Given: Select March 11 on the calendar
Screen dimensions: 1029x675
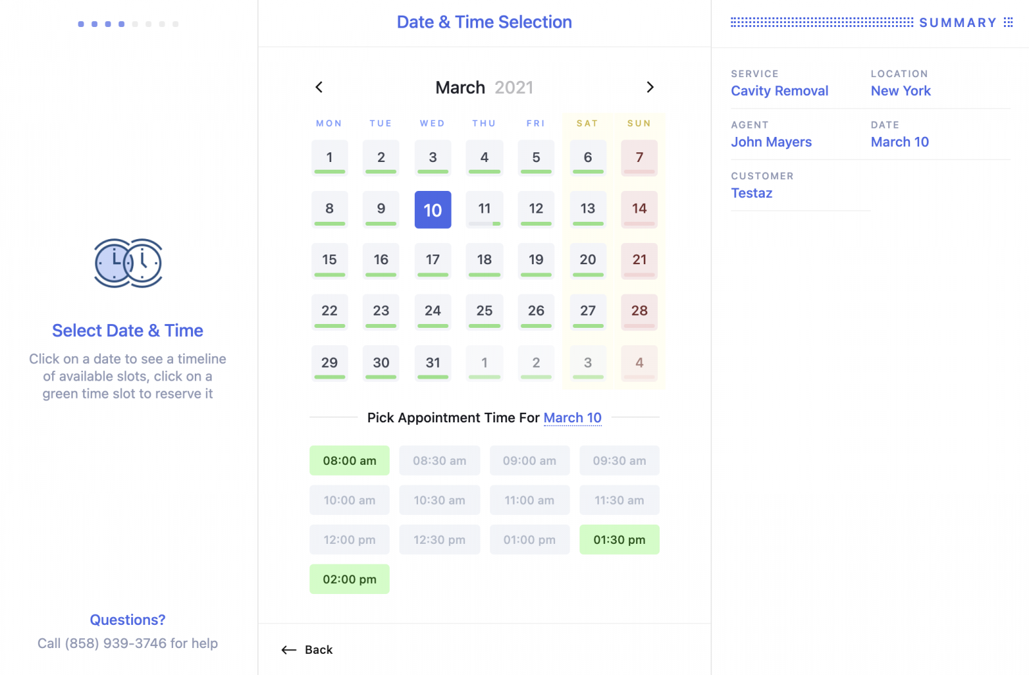Looking at the screenshot, I should (484, 208).
